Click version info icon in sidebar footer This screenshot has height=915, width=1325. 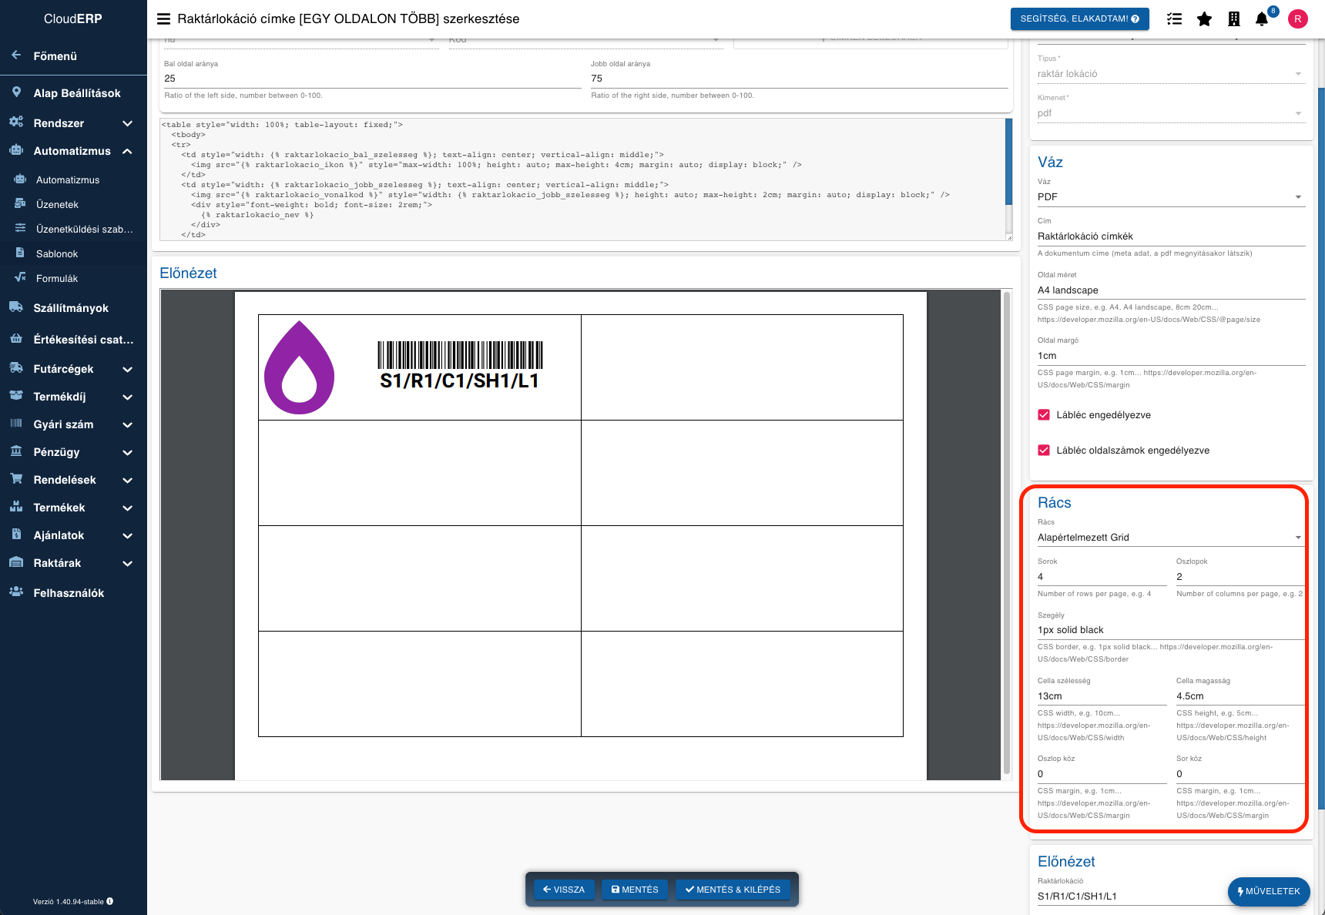point(110,901)
